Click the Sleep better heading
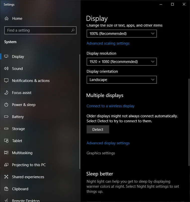Image resolution: width=190 pixels, height=202 pixels. point(100,174)
